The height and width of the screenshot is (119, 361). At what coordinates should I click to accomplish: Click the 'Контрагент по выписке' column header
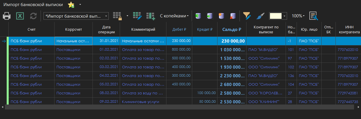pyautogui.click(x=266, y=30)
